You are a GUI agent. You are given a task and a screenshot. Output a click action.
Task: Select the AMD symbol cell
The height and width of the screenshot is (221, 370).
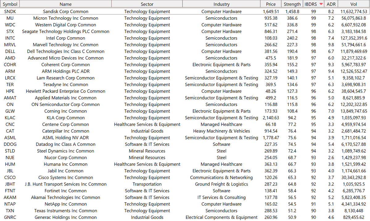click(x=10, y=58)
